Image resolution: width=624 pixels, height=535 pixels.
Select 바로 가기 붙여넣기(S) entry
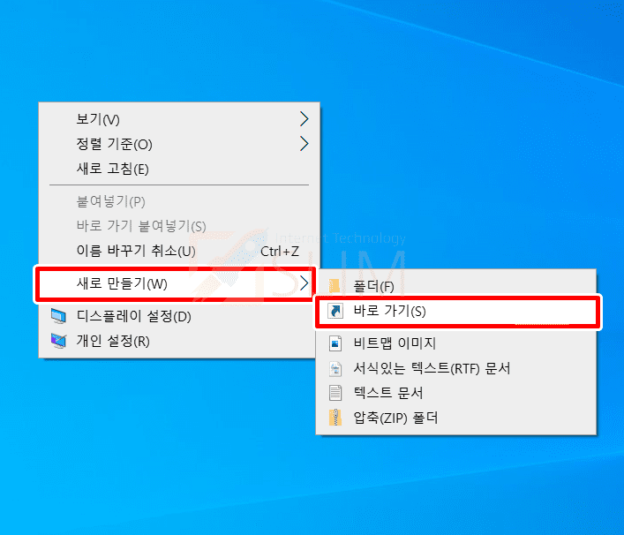tap(179, 226)
